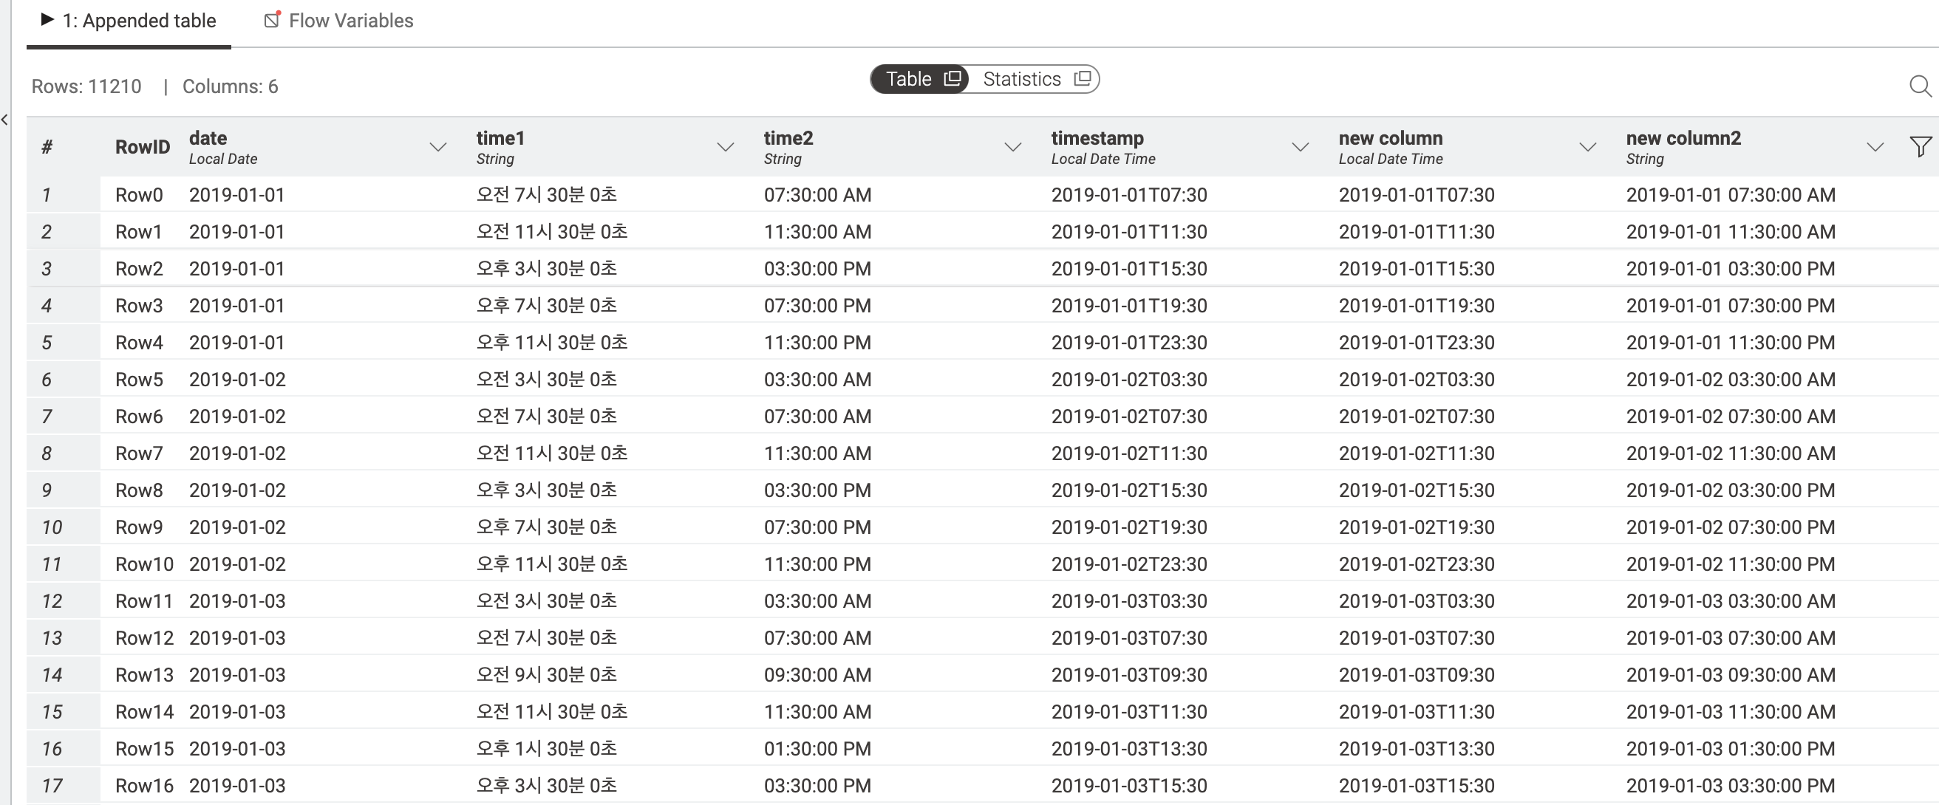
Task: Click Row0 timestamp cell 2019-01-01T07:30
Action: tap(1129, 195)
